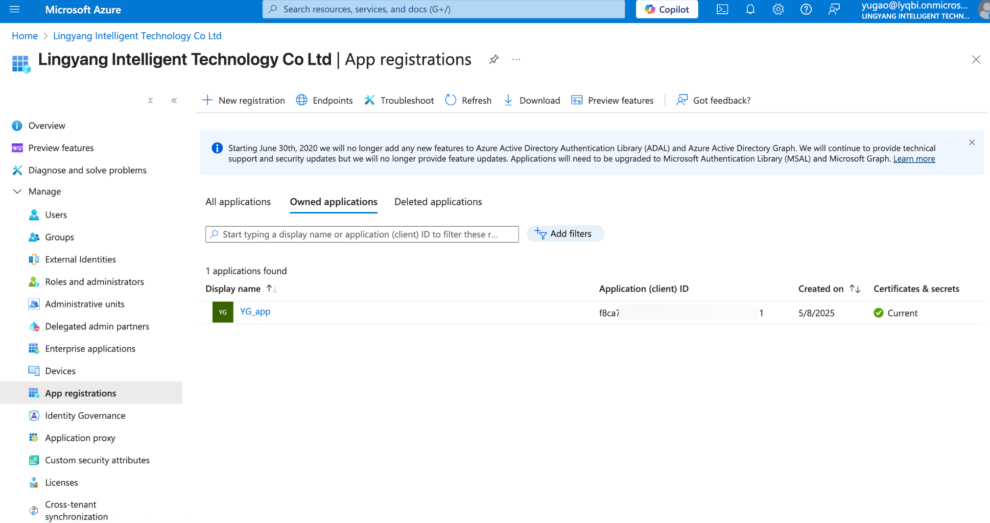Open the portal hamburger menu

point(15,9)
